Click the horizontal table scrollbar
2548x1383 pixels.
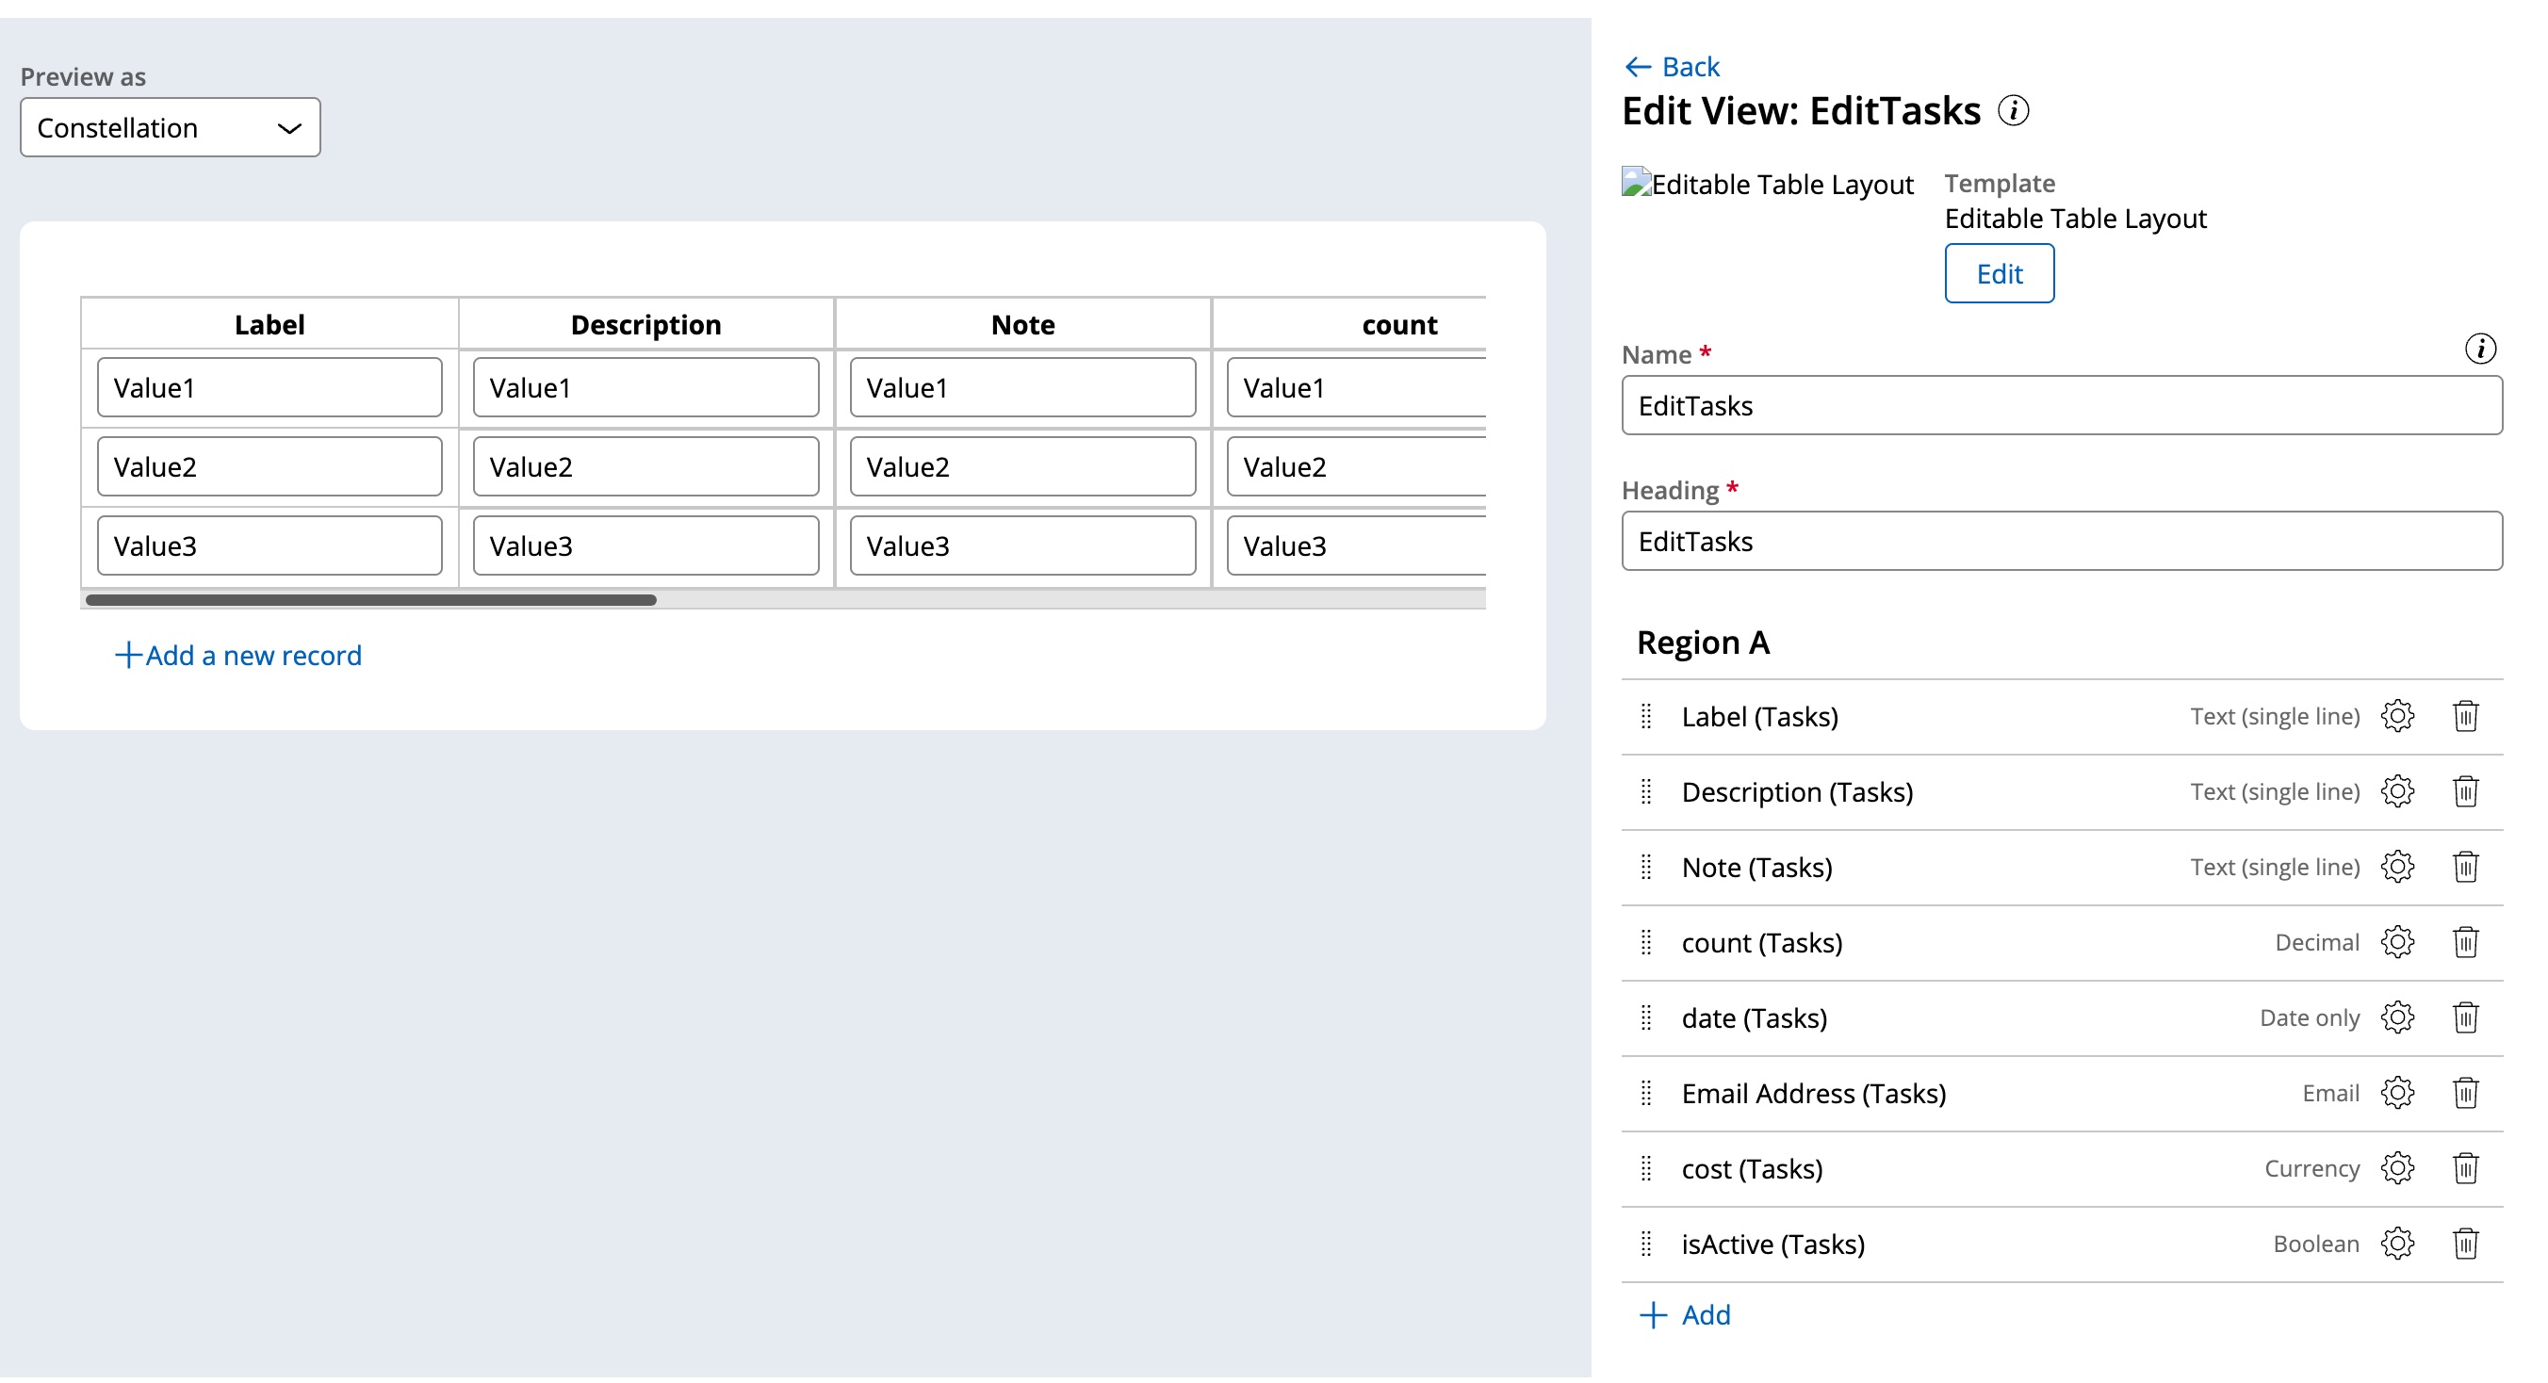371,600
